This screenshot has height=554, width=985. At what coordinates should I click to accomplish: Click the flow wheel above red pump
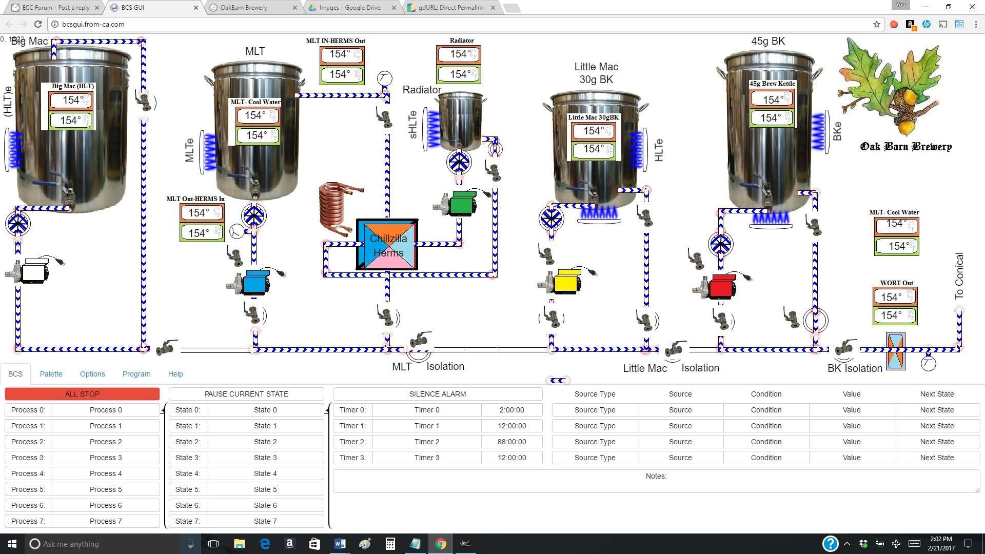click(x=721, y=244)
